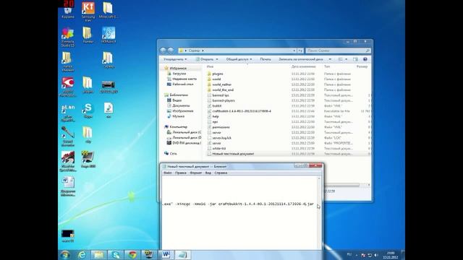Sort files by the Имя column header
This screenshot has height=260, width=463.
tap(210, 66)
